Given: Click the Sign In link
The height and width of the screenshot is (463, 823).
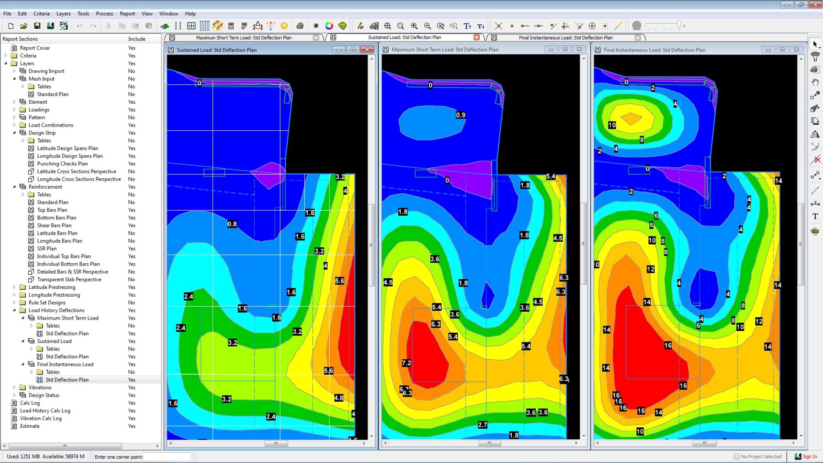Looking at the screenshot, I should [809, 457].
